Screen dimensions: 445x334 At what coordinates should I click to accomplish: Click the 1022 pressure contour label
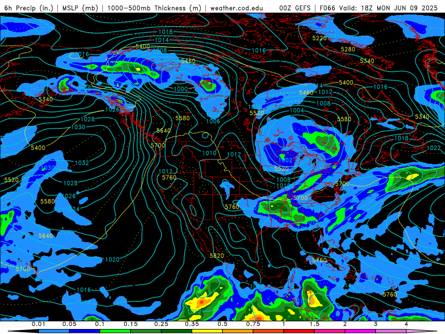(434, 148)
